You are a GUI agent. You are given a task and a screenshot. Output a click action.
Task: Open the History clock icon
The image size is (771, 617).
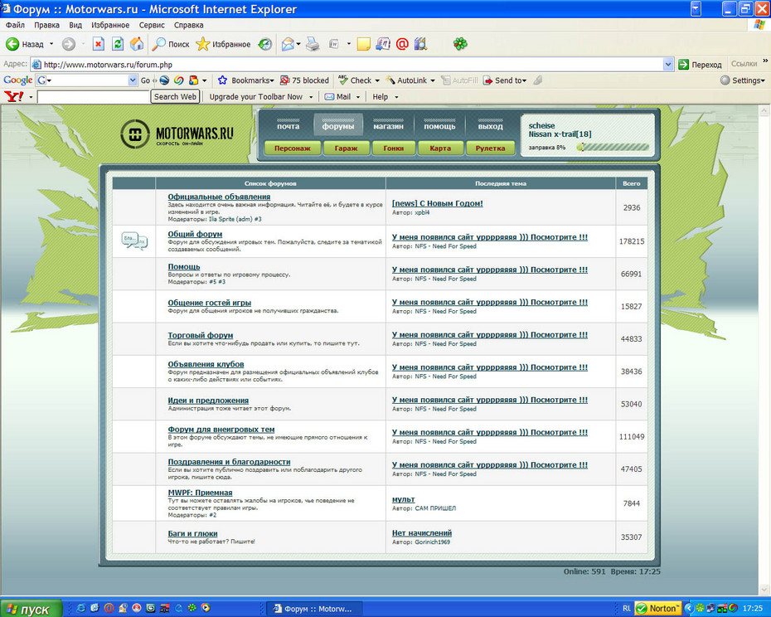click(265, 44)
